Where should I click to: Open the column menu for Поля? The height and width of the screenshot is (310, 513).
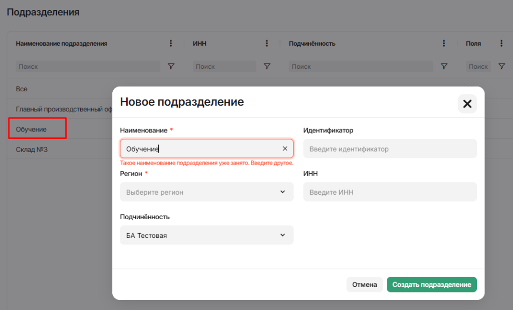point(501,43)
